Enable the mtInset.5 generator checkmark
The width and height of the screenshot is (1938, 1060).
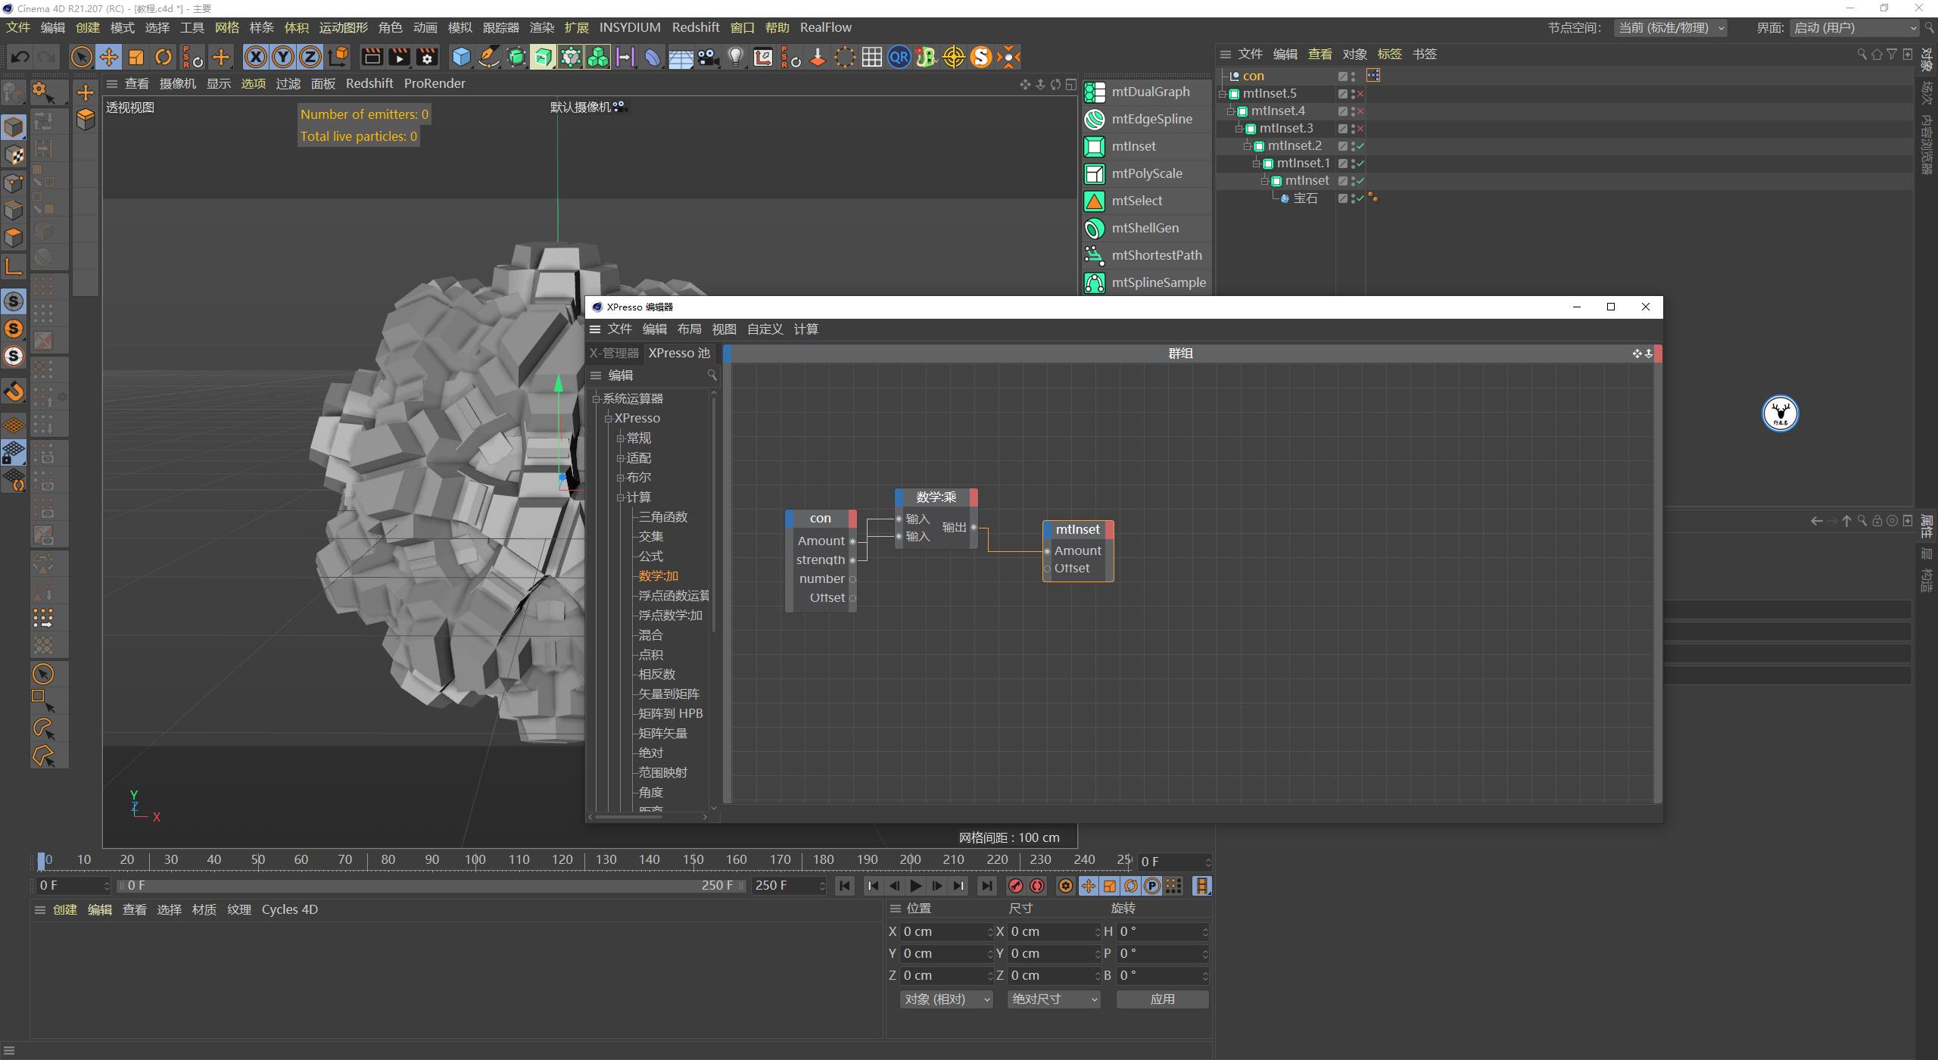pyautogui.click(x=1360, y=93)
